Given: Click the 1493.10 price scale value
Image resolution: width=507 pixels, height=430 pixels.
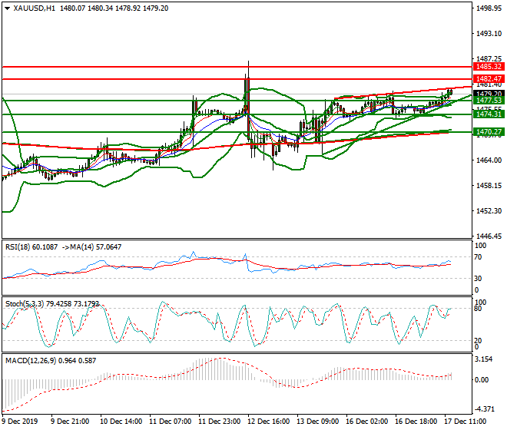Looking at the screenshot, I should (489, 34).
